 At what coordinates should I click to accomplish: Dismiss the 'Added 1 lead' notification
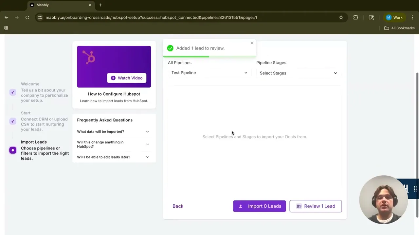click(x=252, y=43)
